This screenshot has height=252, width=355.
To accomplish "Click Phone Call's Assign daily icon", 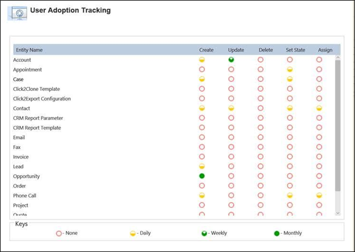I will point(319,195).
